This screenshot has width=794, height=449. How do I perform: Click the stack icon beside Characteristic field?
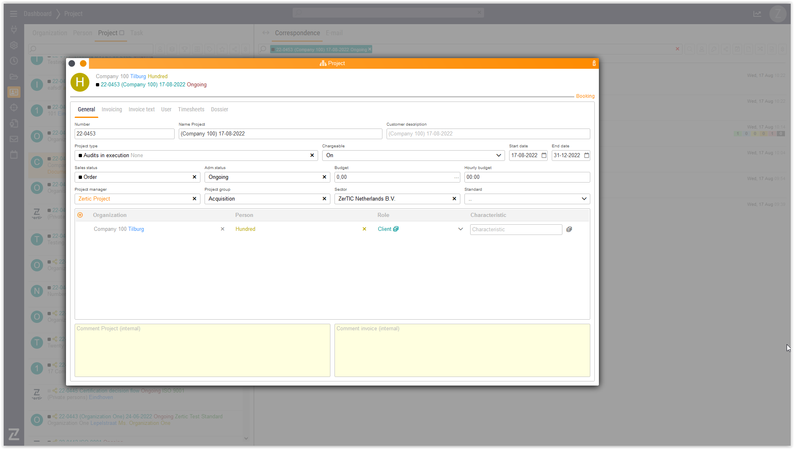[569, 230]
